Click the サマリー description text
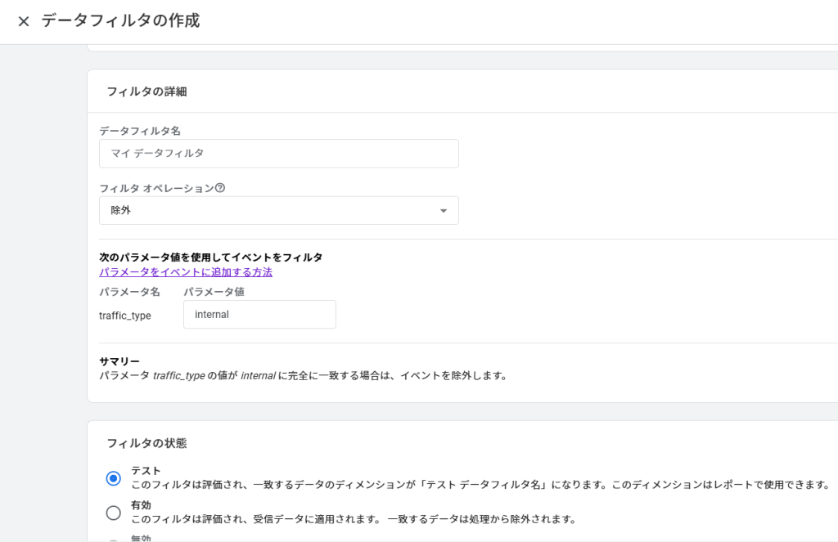838x542 pixels. [303, 376]
